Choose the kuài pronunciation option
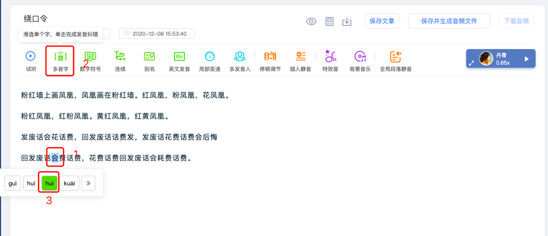The height and width of the screenshot is (236, 548). click(x=69, y=183)
